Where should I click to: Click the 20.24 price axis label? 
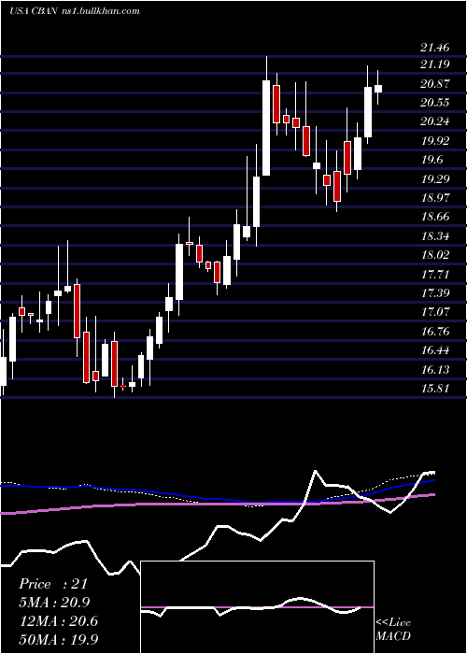(x=435, y=121)
